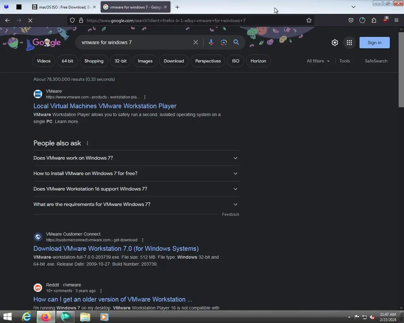
Task: Open a new browser tab
Action: 177,7
